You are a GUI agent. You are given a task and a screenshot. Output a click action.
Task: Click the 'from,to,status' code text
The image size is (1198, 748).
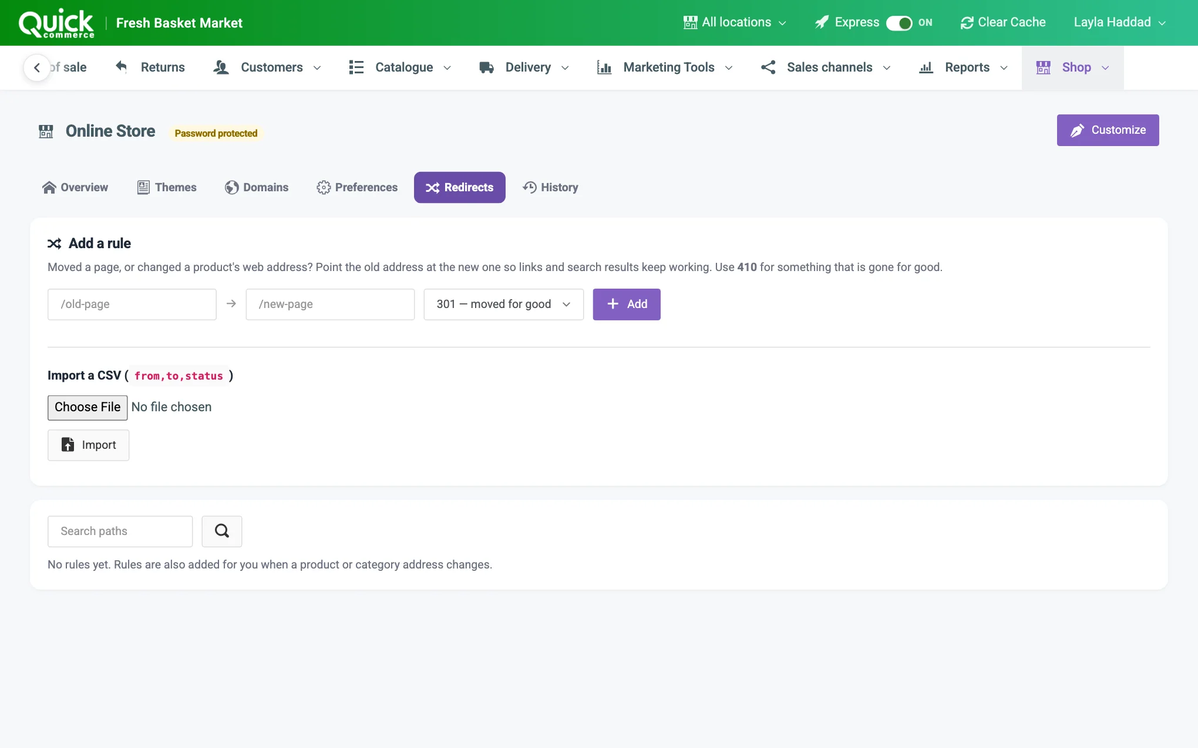[x=179, y=375]
